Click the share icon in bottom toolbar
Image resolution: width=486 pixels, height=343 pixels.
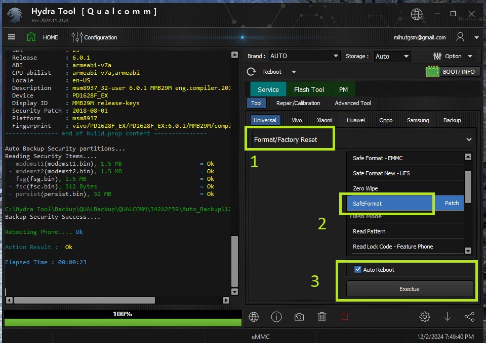[470, 317]
